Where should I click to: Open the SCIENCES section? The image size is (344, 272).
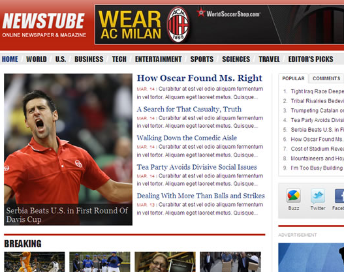tap(236, 59)
